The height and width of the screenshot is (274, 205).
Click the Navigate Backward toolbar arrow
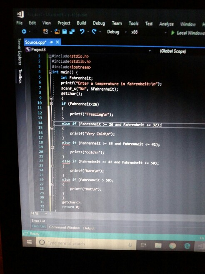(24, 31)
